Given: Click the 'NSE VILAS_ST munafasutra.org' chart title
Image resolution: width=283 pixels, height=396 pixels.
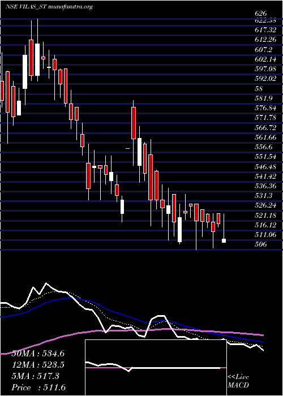Looking at the screenshot, I should point(49,7).
